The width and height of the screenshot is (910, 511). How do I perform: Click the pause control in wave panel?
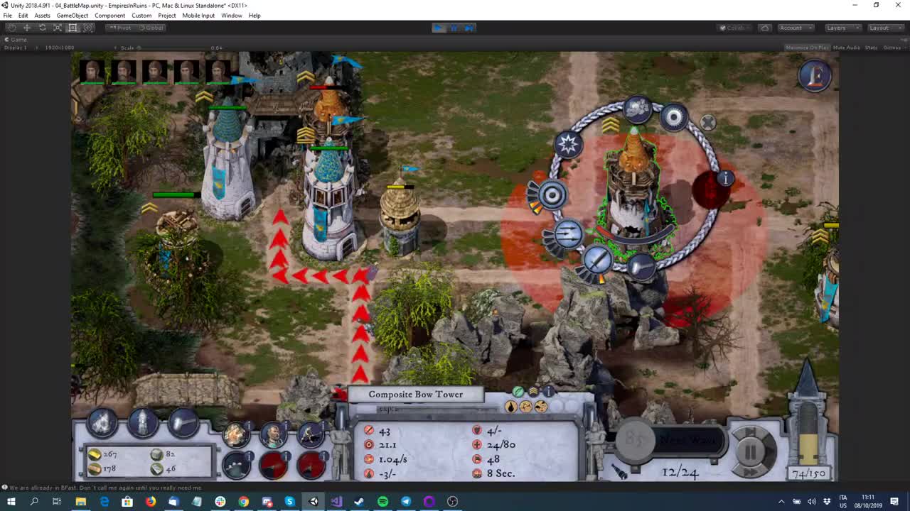point(752,451)
